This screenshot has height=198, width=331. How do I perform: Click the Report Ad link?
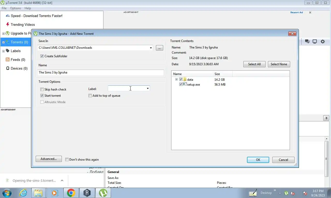click(297, 12)
